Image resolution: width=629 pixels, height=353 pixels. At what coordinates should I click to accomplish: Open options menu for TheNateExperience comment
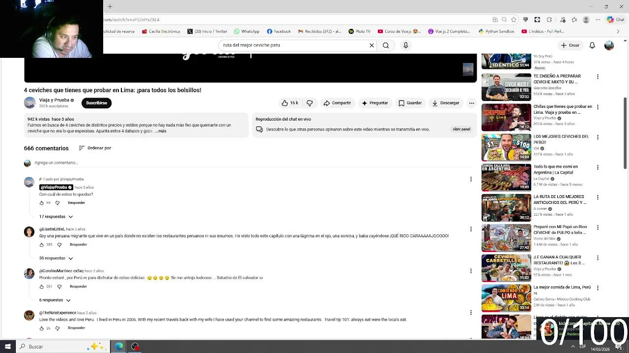click(x=471, y=312)
